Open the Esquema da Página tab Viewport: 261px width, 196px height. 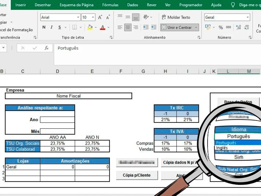76,5
